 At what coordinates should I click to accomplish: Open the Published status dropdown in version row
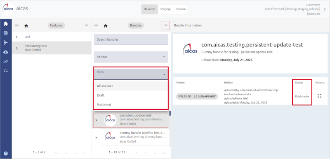(302, 97)
